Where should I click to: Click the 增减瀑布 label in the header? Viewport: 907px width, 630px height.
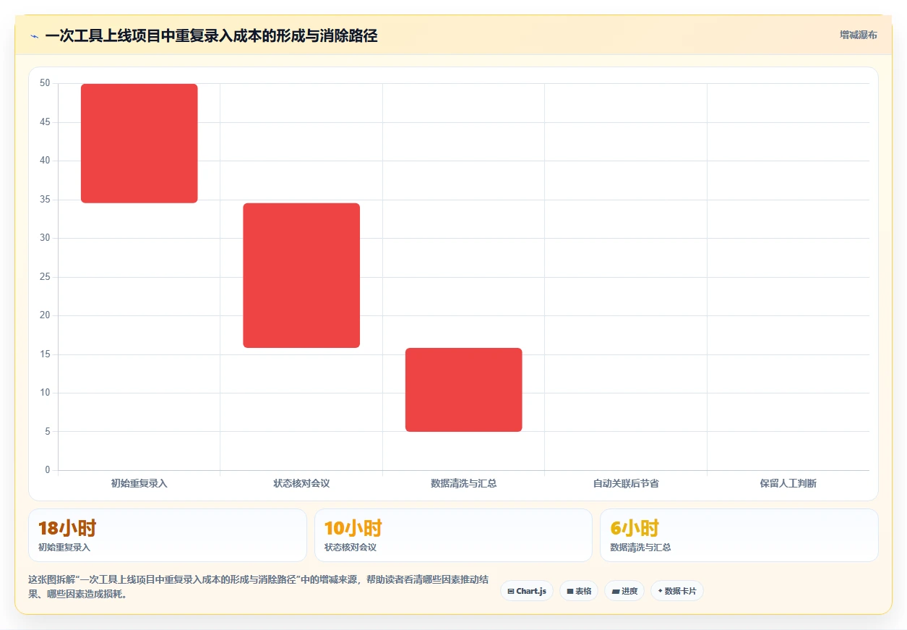859,35
